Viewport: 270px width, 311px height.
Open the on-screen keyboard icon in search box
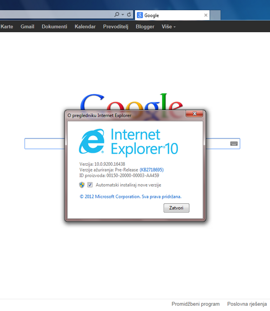(x=234, y=144)
